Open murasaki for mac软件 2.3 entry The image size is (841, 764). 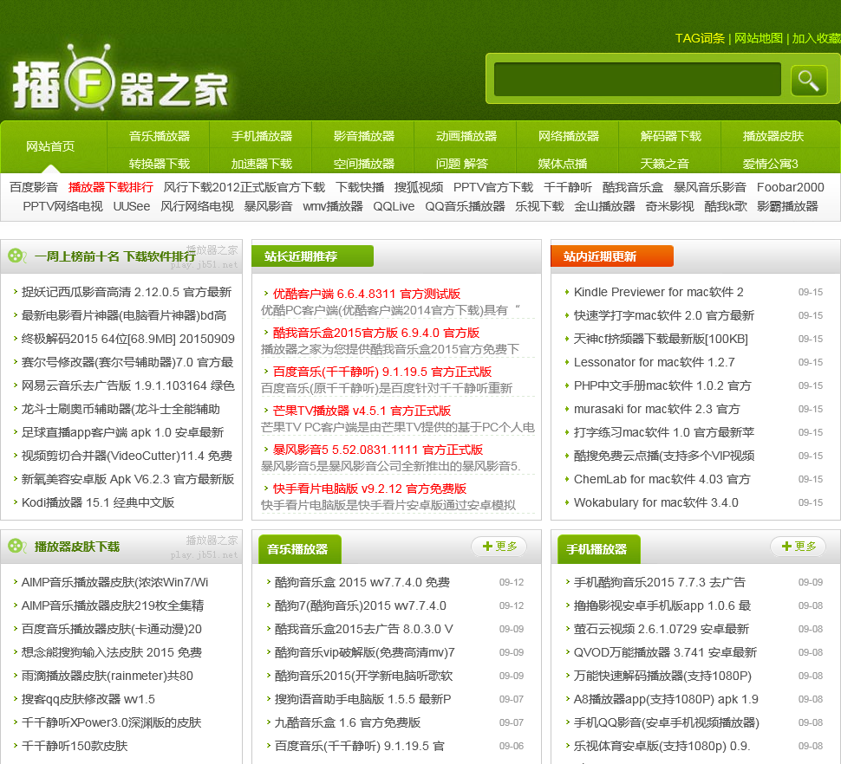pos(657,409)
